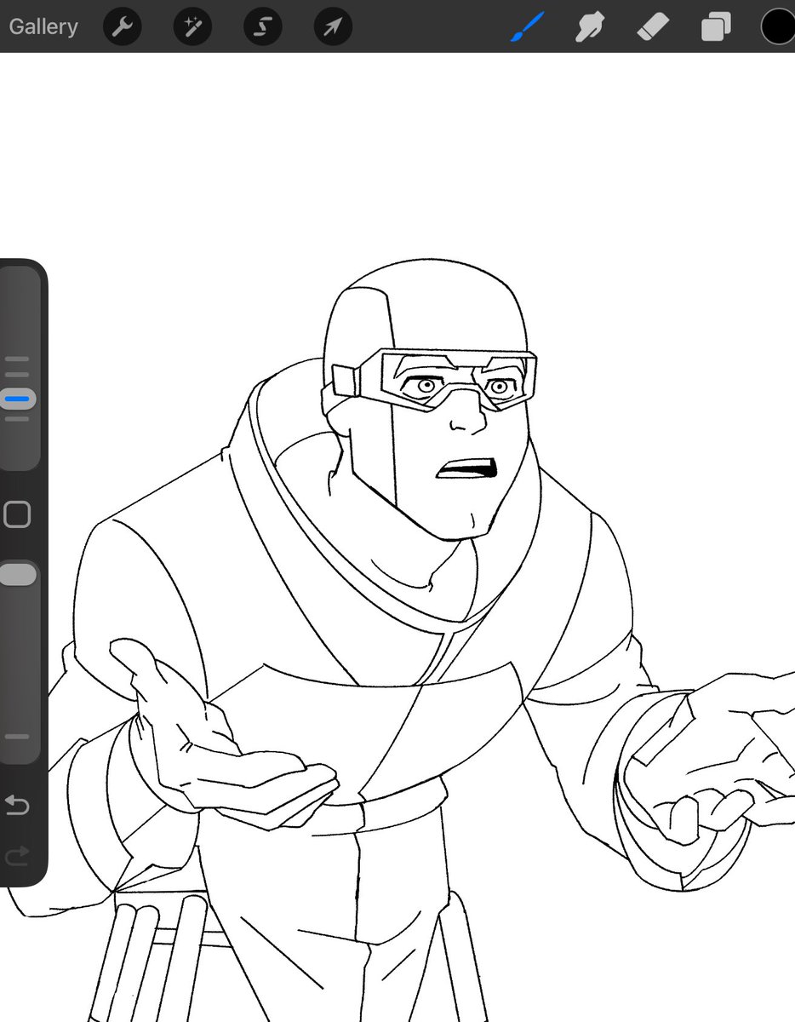Select the Smudge tool

pyautogui.click(x=589, y=26)
